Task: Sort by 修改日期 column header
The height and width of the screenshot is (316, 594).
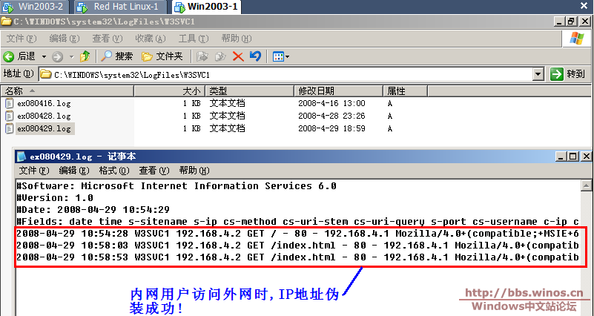Action: (x=338, y=91)
